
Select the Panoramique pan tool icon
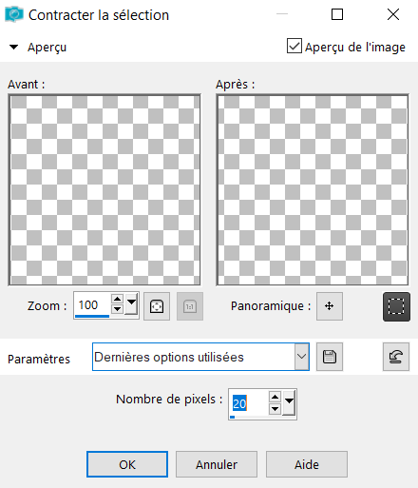330,306
